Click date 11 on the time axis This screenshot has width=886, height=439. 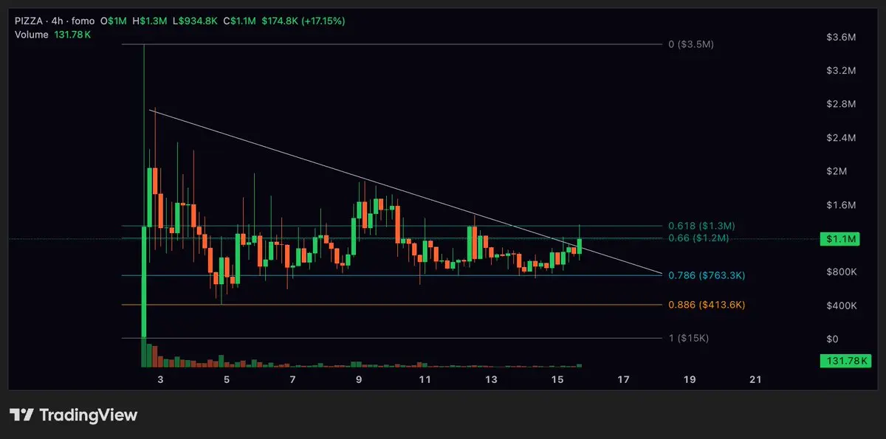pyautogui.click(x=425, y=379)
